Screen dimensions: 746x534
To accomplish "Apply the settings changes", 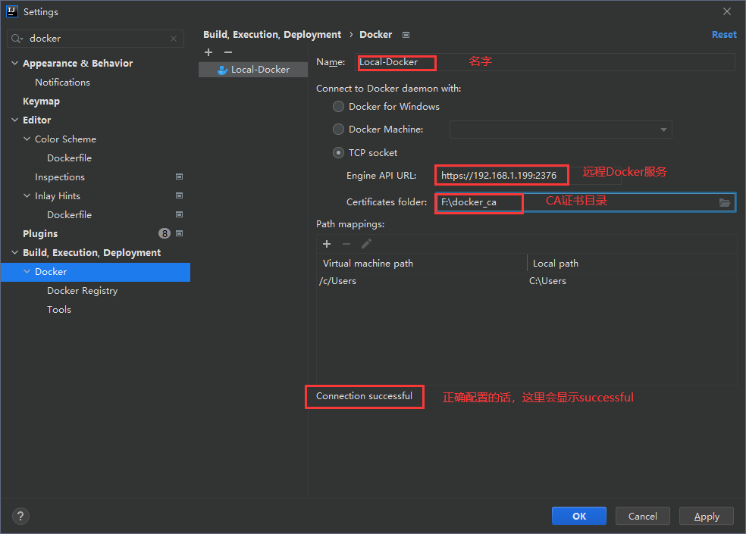I will [x=707, y=516].
